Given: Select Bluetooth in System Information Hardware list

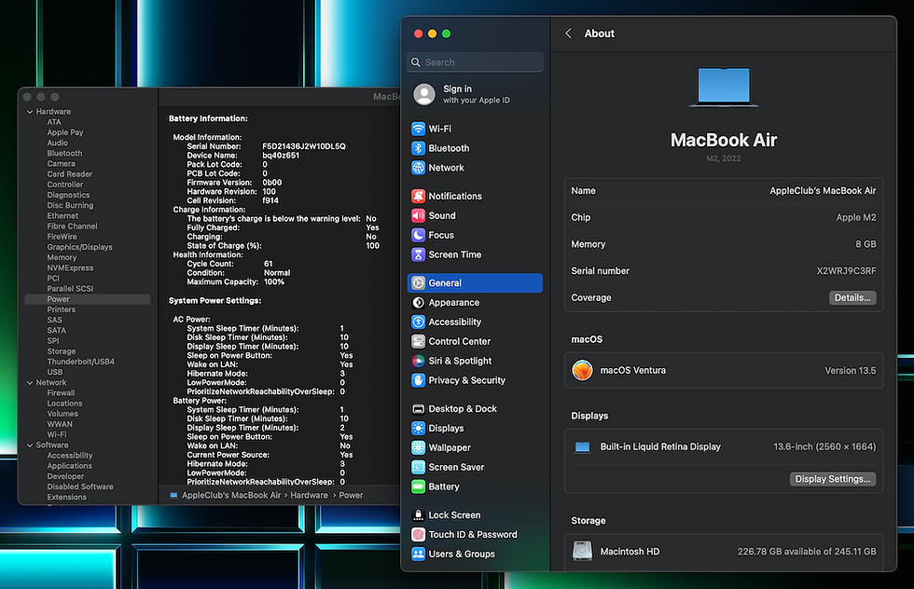Looking at the screenshot, I should point(64,153).
